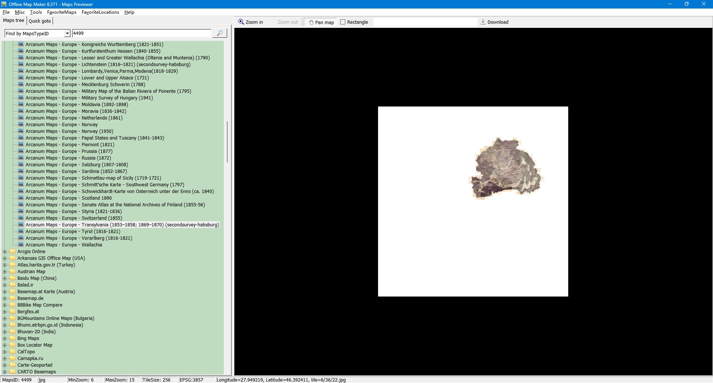Expand the Baidu Map (China) folder
Screen dimensions: 713x383
(x=5, y=278)
